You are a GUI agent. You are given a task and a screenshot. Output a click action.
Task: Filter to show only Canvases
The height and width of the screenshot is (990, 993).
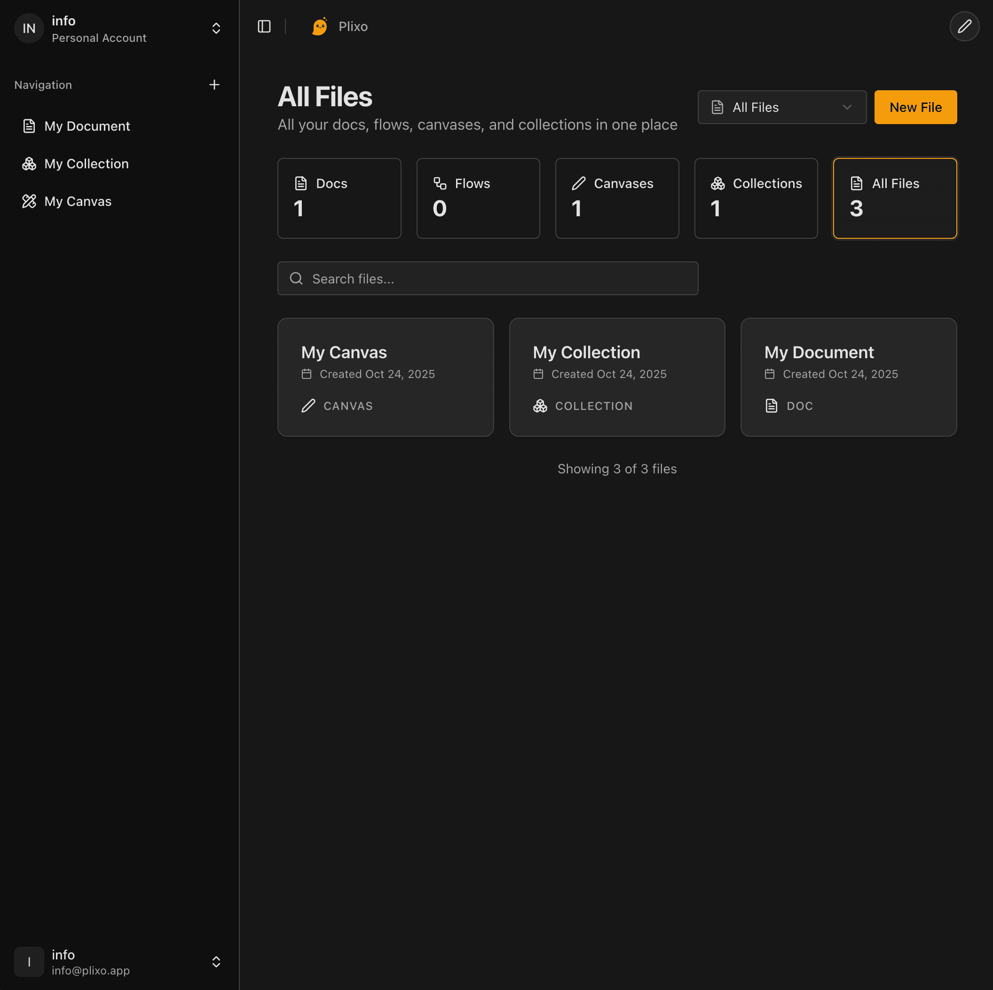pyautogui.click(x=617, y=198)
